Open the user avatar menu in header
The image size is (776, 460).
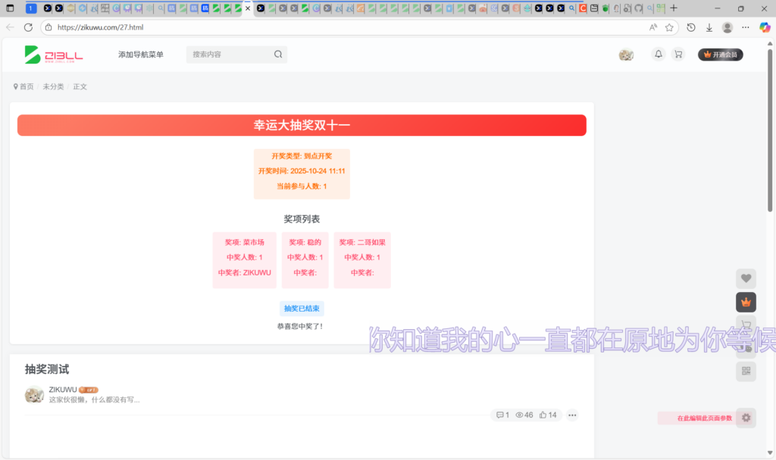(x=626, y=54)
